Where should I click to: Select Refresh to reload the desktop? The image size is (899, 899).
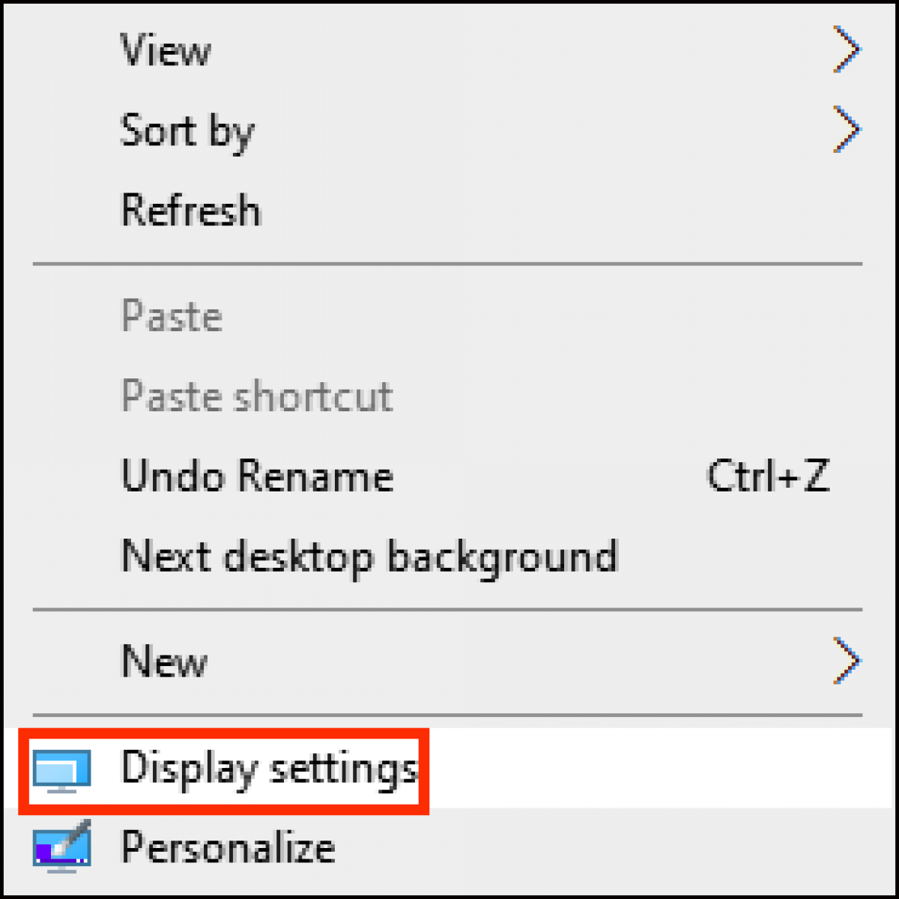point(190,210)
